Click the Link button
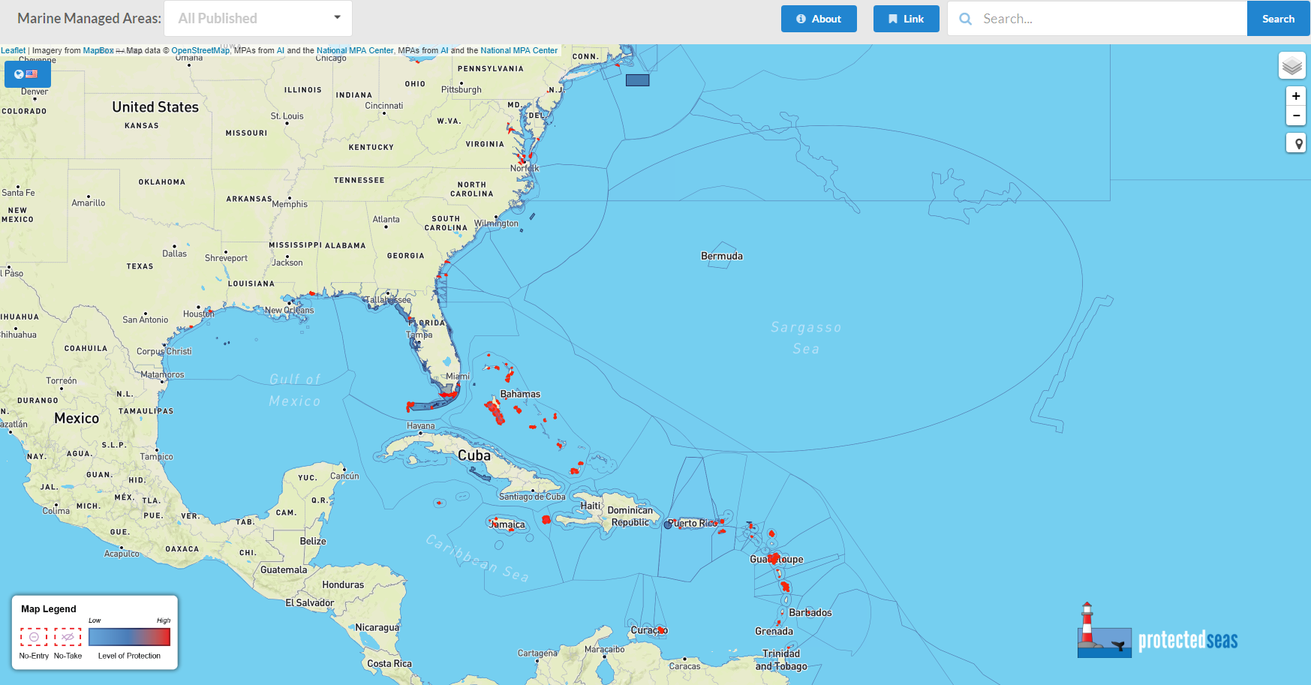1311x685 pixels. point(906,19)
